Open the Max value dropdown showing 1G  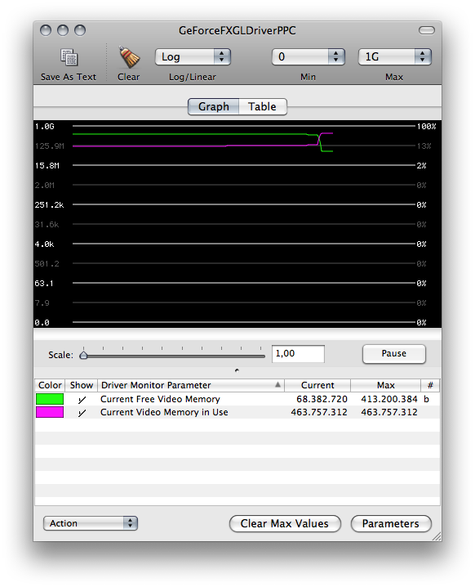coord(395,57)
